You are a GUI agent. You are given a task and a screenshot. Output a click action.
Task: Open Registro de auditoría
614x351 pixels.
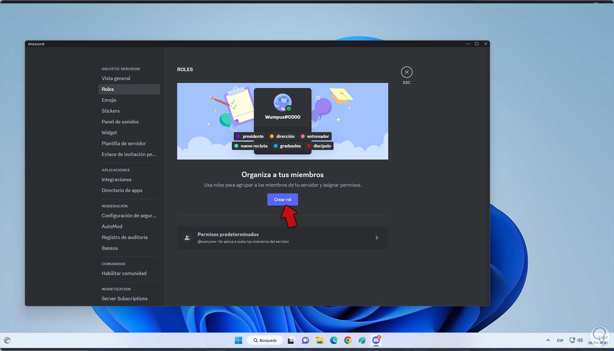pos(129,237)
